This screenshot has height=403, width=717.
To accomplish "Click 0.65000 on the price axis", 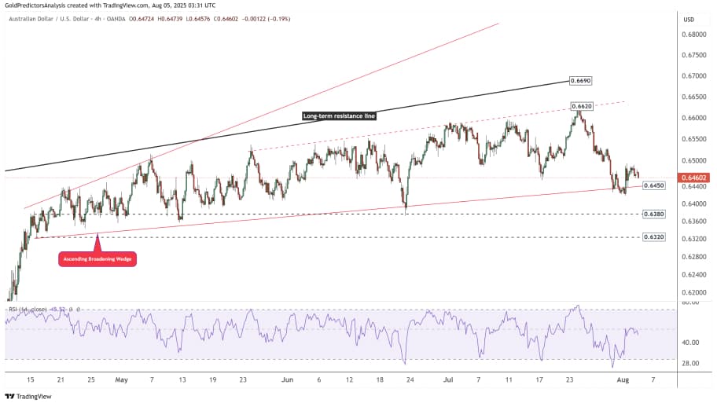I will pyautogui.click(x=693, y=161).
